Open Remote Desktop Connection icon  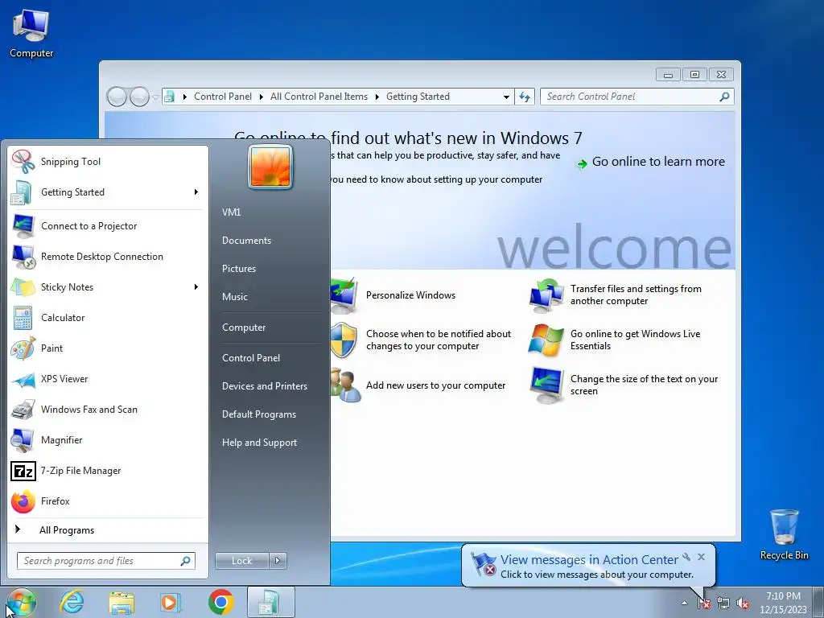tap(23, 257)
